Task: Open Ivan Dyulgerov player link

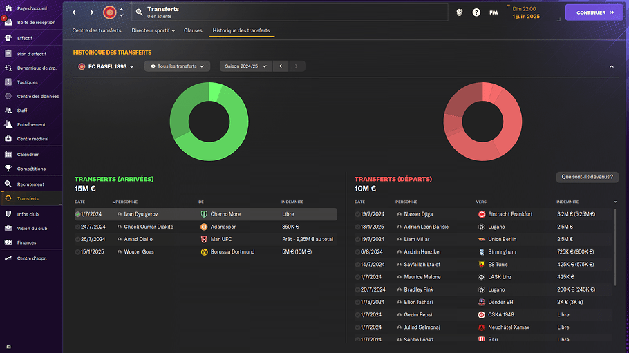Action: click(x=141, y=214)
